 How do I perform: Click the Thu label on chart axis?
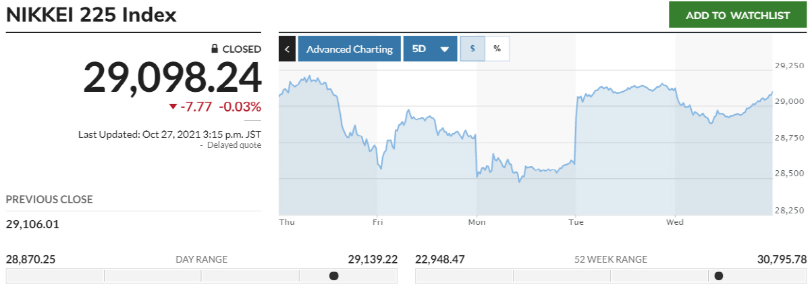[286, 221]
